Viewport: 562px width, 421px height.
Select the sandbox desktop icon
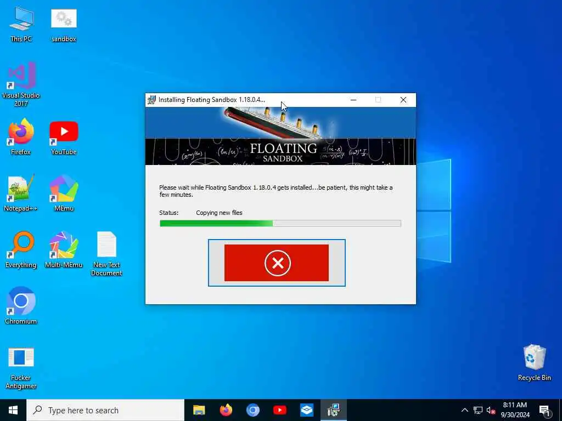coord(64,25)
